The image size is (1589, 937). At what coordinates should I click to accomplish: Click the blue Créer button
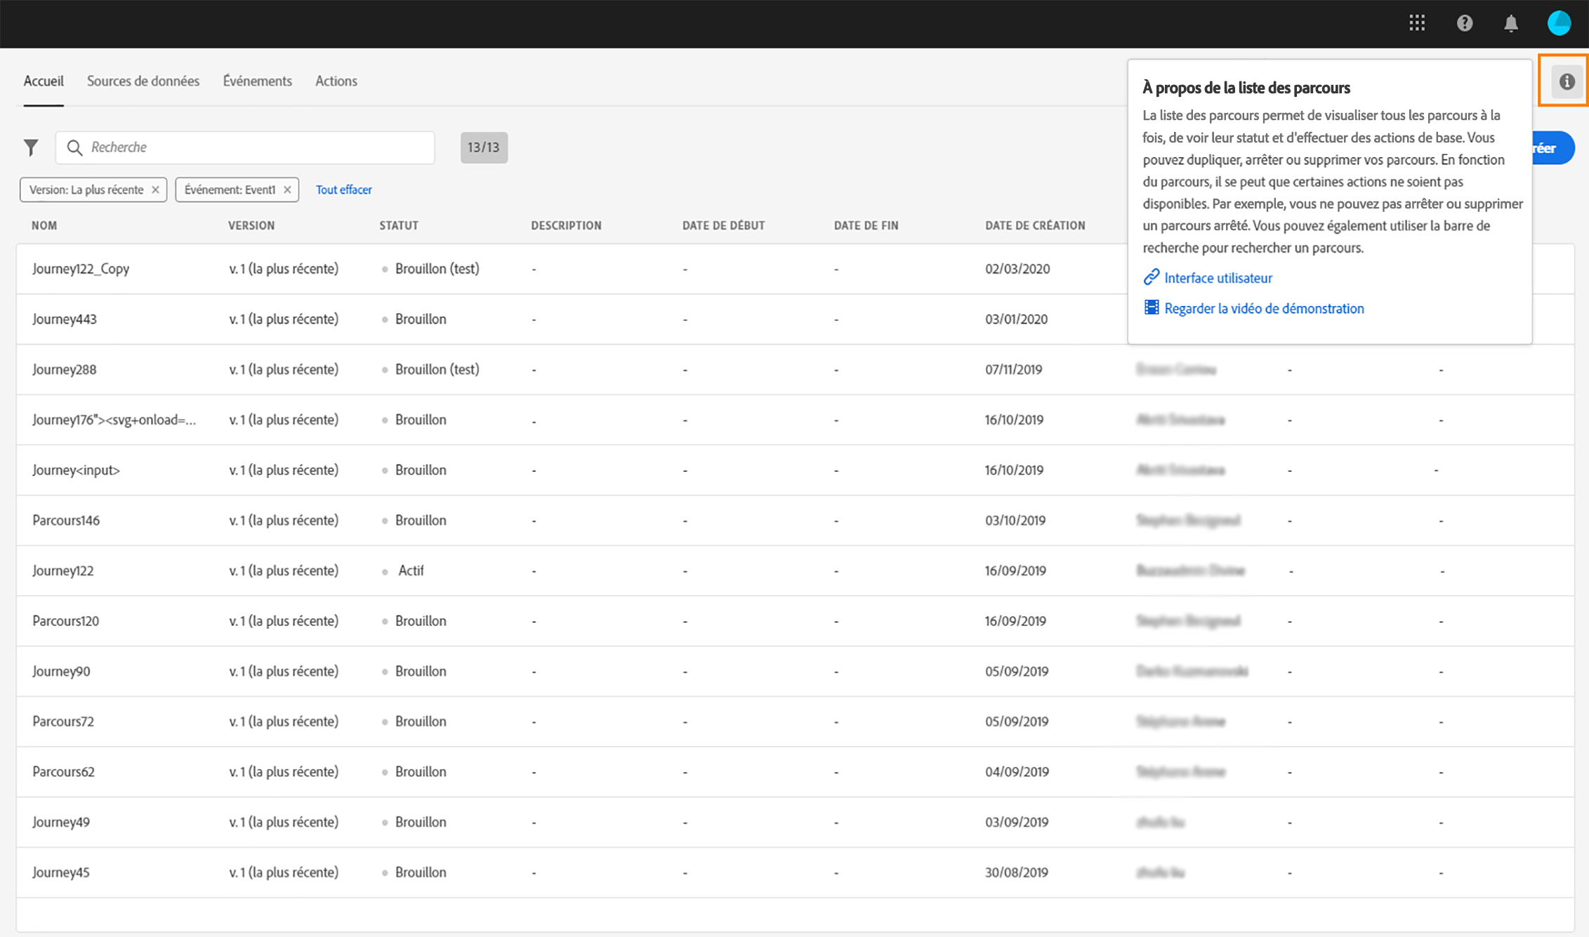(x=1552, y=148)
